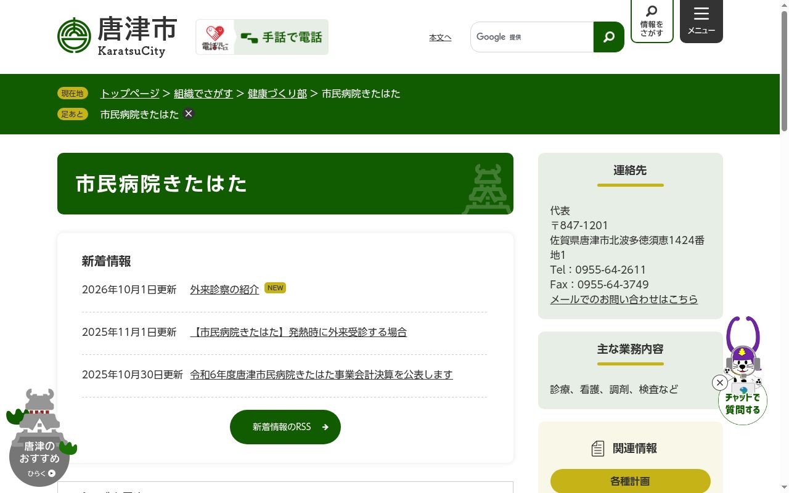Click the Karatsu City logo
789x493 pixels.
(x=117, y=36)
